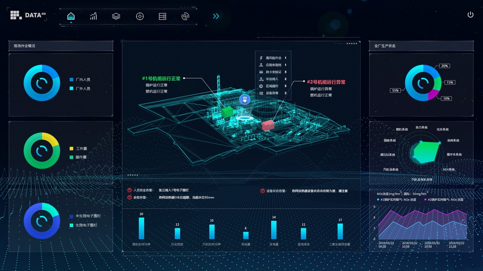
Task: Click the card icon for 持卡未验证
Action: tap(261, 72)
